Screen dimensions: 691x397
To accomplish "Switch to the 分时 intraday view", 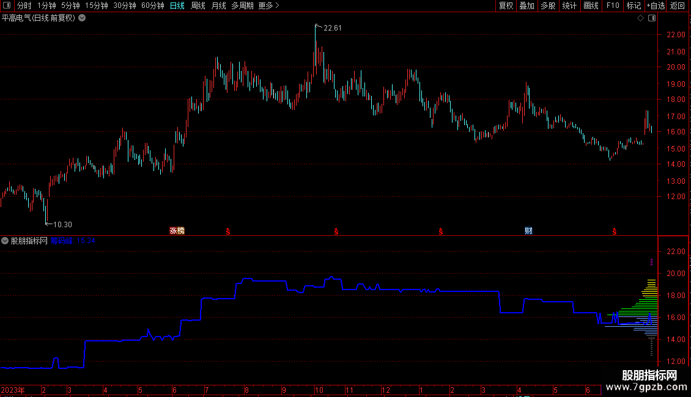I will [x=24, y=5].
